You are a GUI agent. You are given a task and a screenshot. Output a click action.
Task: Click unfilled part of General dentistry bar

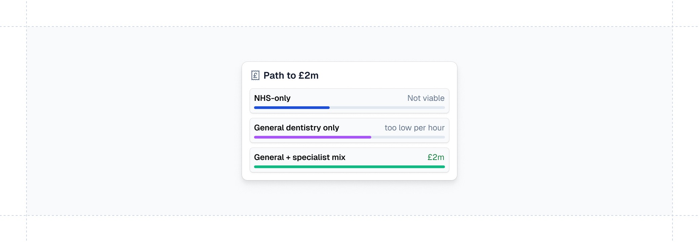coord(408,137)
